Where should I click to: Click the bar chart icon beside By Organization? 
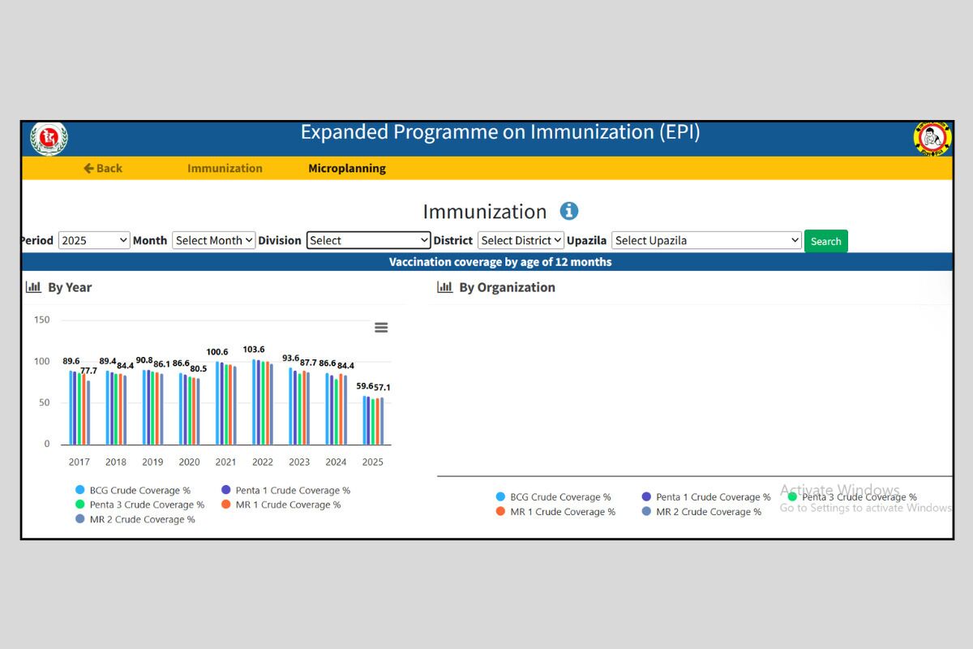click(444, 287)
